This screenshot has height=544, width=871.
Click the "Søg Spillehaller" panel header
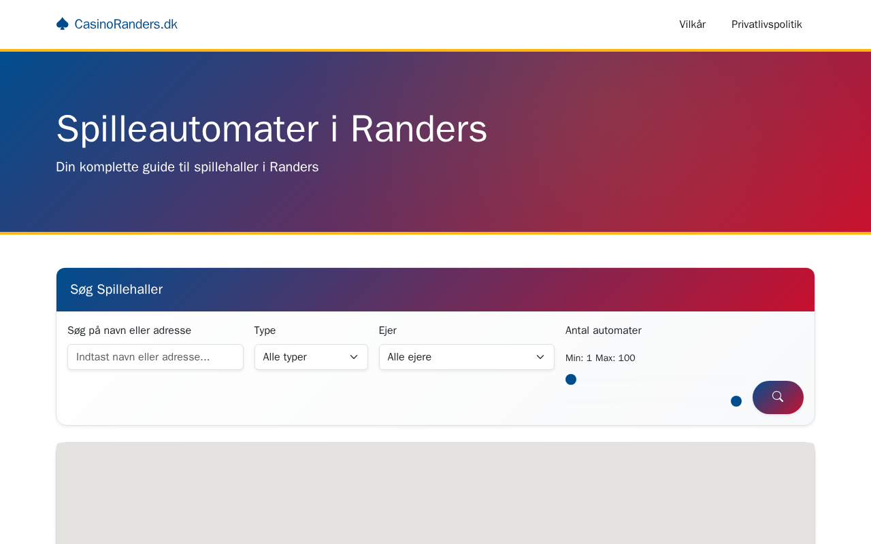coord(116,290)
